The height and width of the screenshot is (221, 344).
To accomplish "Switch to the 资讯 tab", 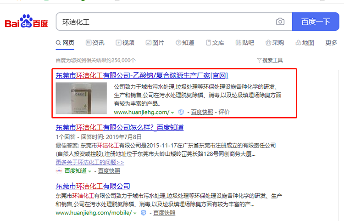I will pyautogui.click(x=94, y=43).
